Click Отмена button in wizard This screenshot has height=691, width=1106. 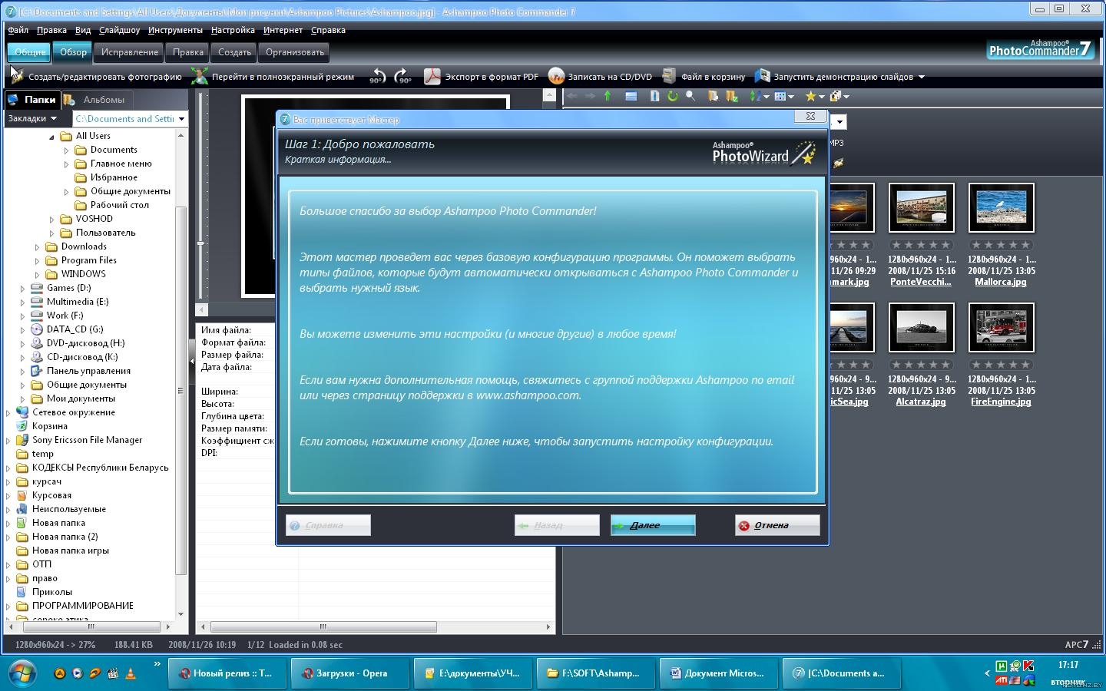pyautogui.click(x=777, y=525)
